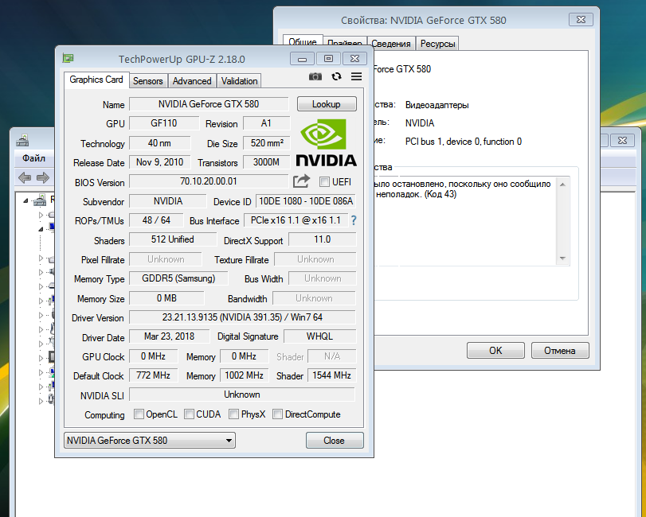The width and height of the screenshot is (646, 517).
Task: Select the Graphics Card tab
Action: pyautogui.click(x=96, y=80)
